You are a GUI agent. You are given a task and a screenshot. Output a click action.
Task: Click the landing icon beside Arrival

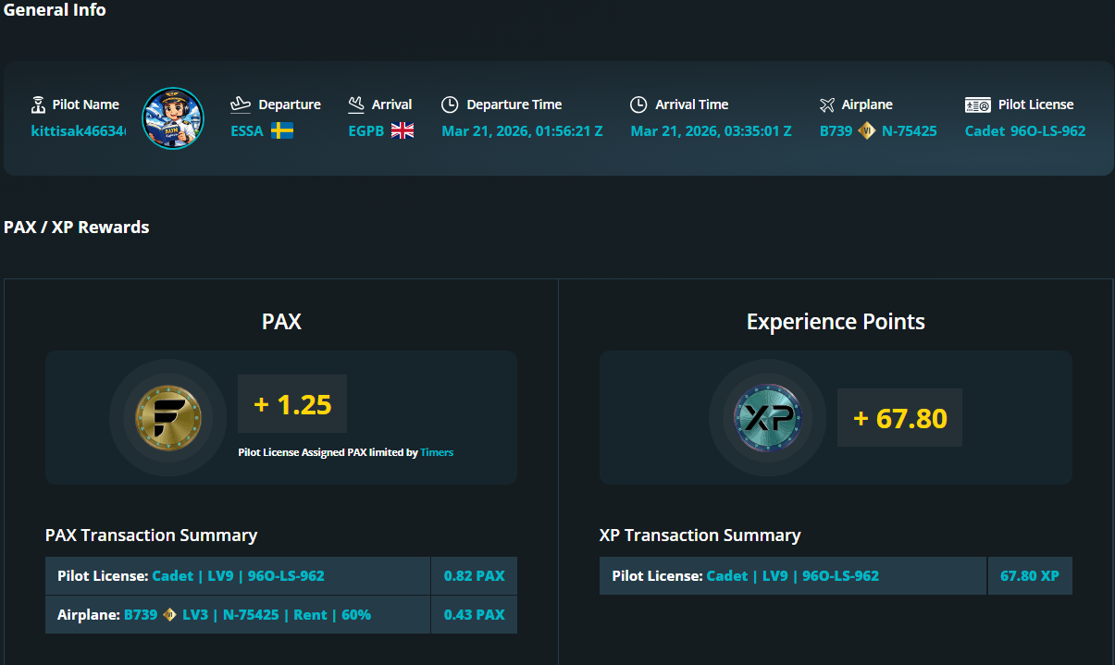tap(356, 105)
